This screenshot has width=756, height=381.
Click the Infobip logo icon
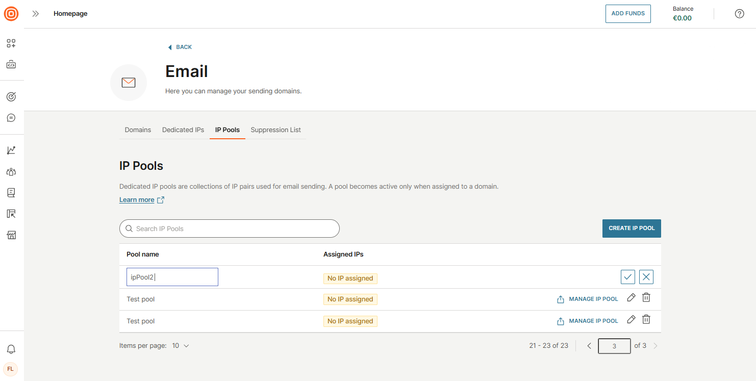click(x=11, y=14)
